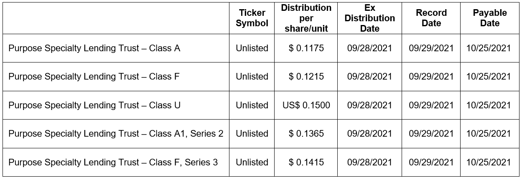Select Purpose Specialty Lending Trust Class A name
The width and height of the screenshot is (522, 180).
[94, 48]
